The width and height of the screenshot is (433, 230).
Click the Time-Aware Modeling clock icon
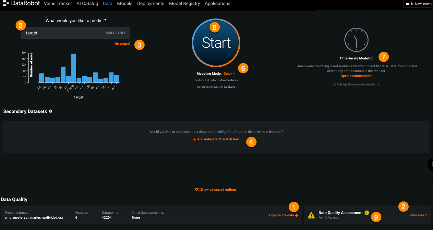coord(356,40)
